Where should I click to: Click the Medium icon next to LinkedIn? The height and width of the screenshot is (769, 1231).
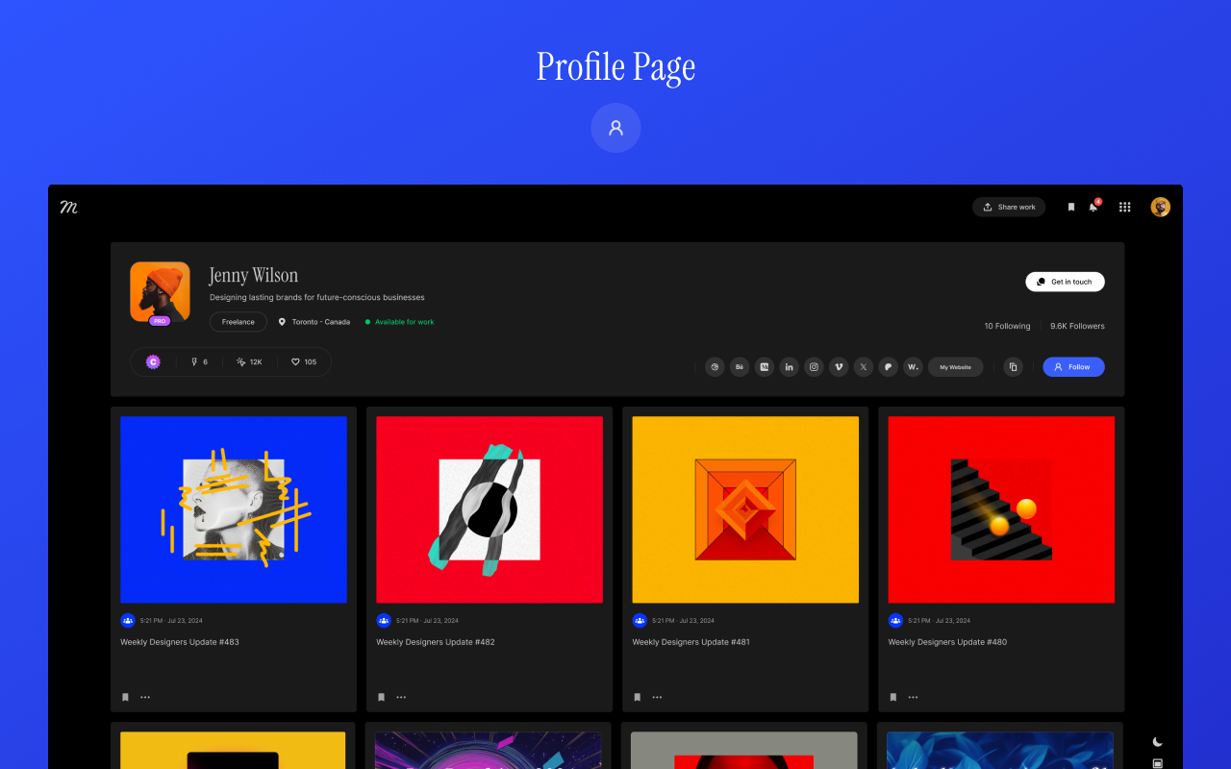point(764,366)
